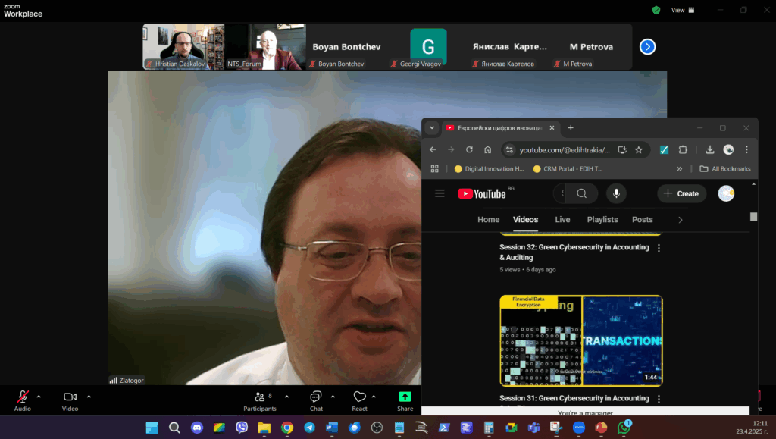Open Chrome three-dot menu
The height and width of the screenshot is (439, 776).
coord(746,149)
